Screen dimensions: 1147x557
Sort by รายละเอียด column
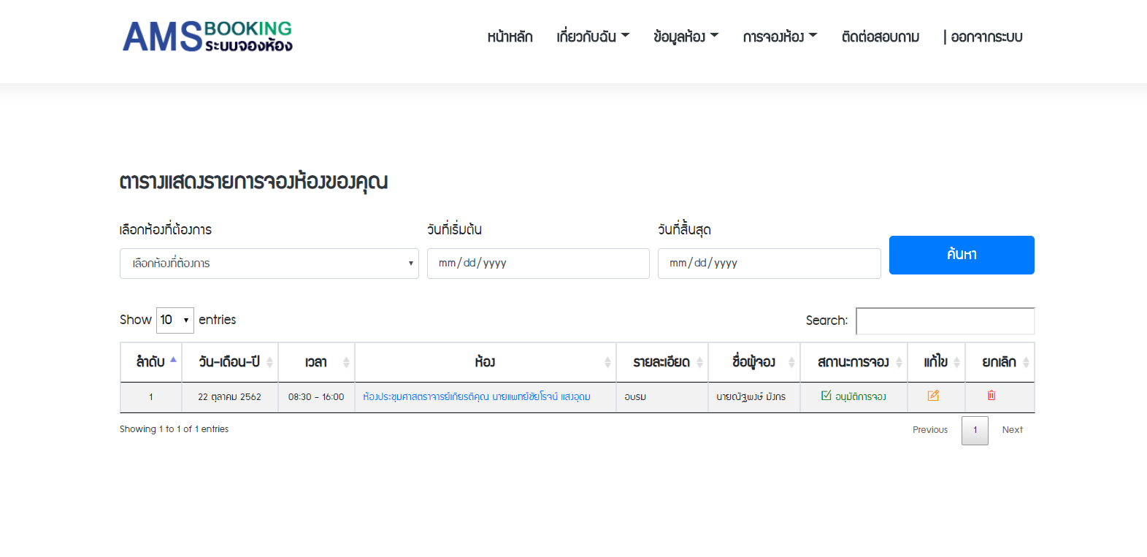tap(662, 362)
